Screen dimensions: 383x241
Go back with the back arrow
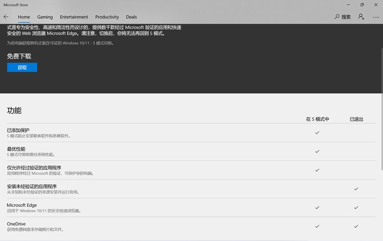6,17
